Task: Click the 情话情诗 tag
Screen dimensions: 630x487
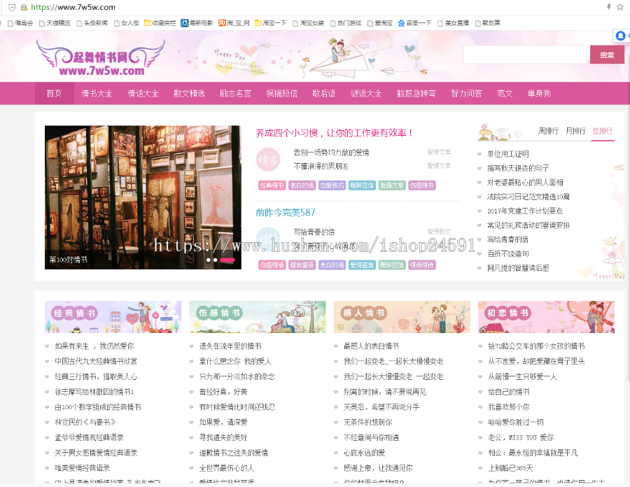Action: [x=422, y=264]
